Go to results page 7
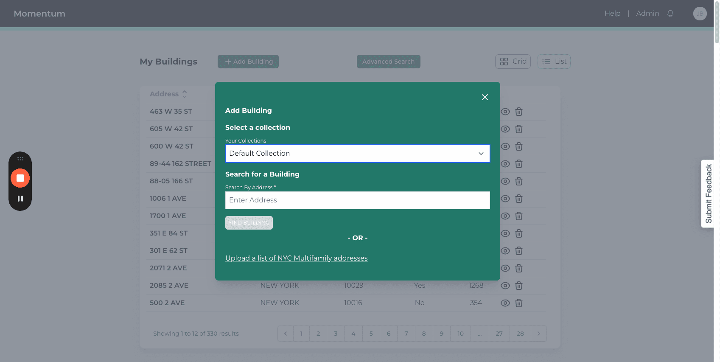The image size is (720, 362). pyautogui.click(x=406, y=334)
